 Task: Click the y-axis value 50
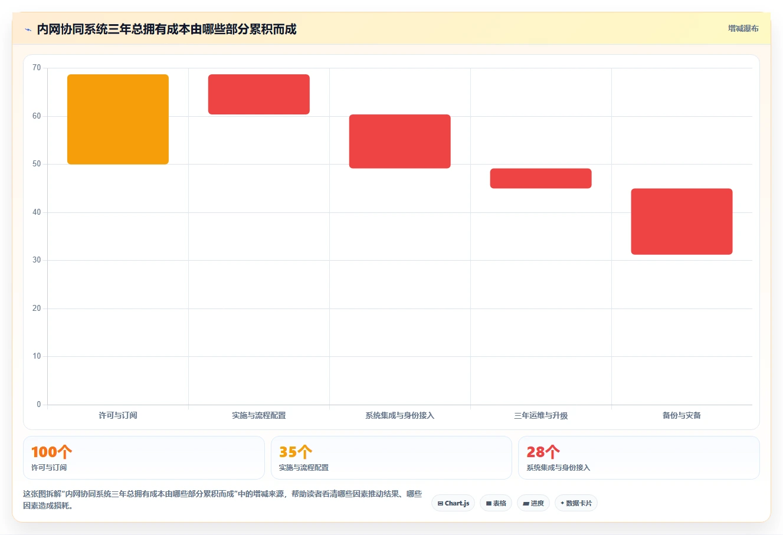pyautogui.click(x=37, y=164)
